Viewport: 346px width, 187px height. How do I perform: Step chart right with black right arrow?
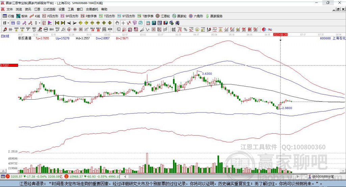click(x=75, y=23)
